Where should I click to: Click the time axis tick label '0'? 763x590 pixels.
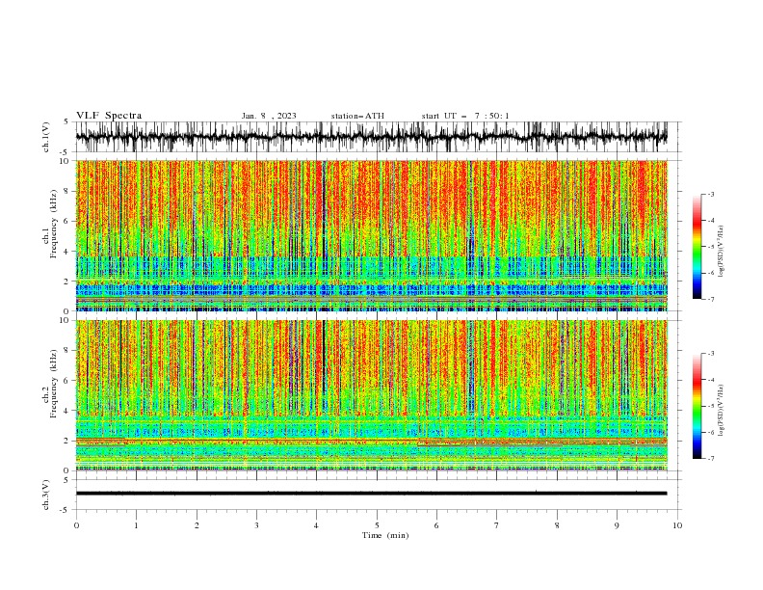[76, 525]
